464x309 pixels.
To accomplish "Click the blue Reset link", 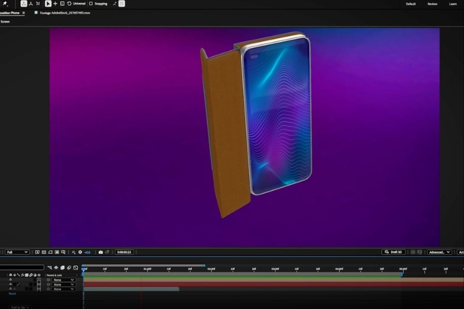I will (12, 294).
